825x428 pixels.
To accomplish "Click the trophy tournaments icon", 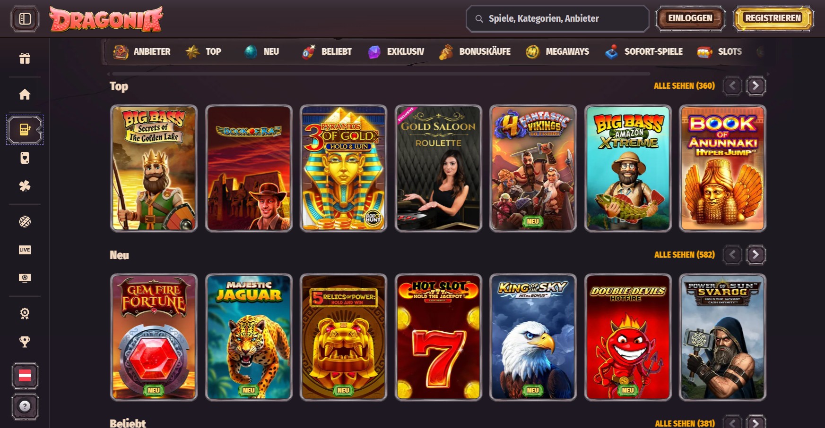I will [25, 342].
